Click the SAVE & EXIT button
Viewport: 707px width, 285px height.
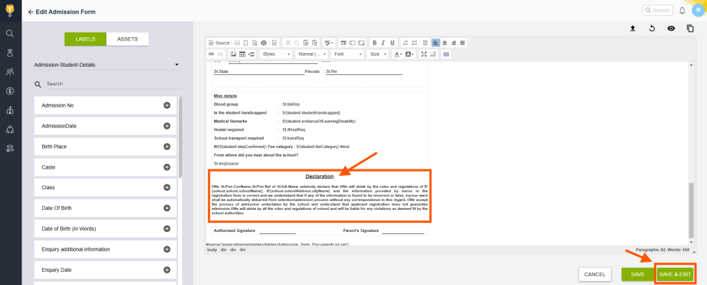click(x=675, y=275)
